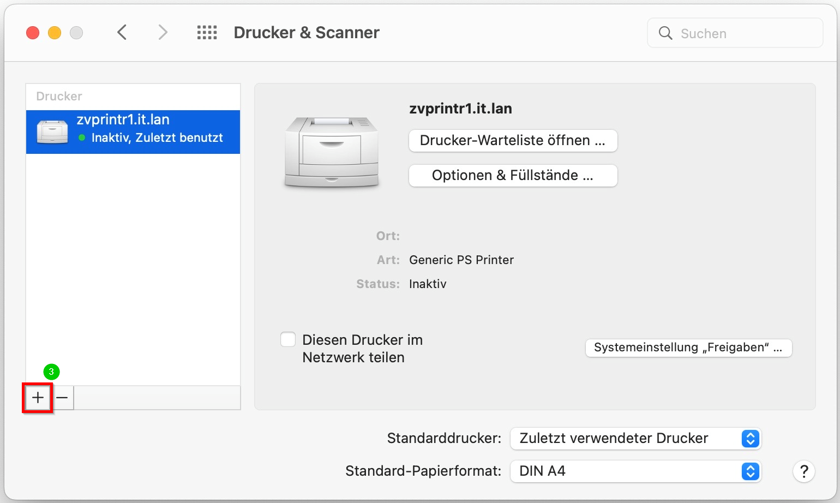This screenshot has height=503, width=840.
Task: Open the Standarddrucker dropdown
Action: (x=635, y=439)
